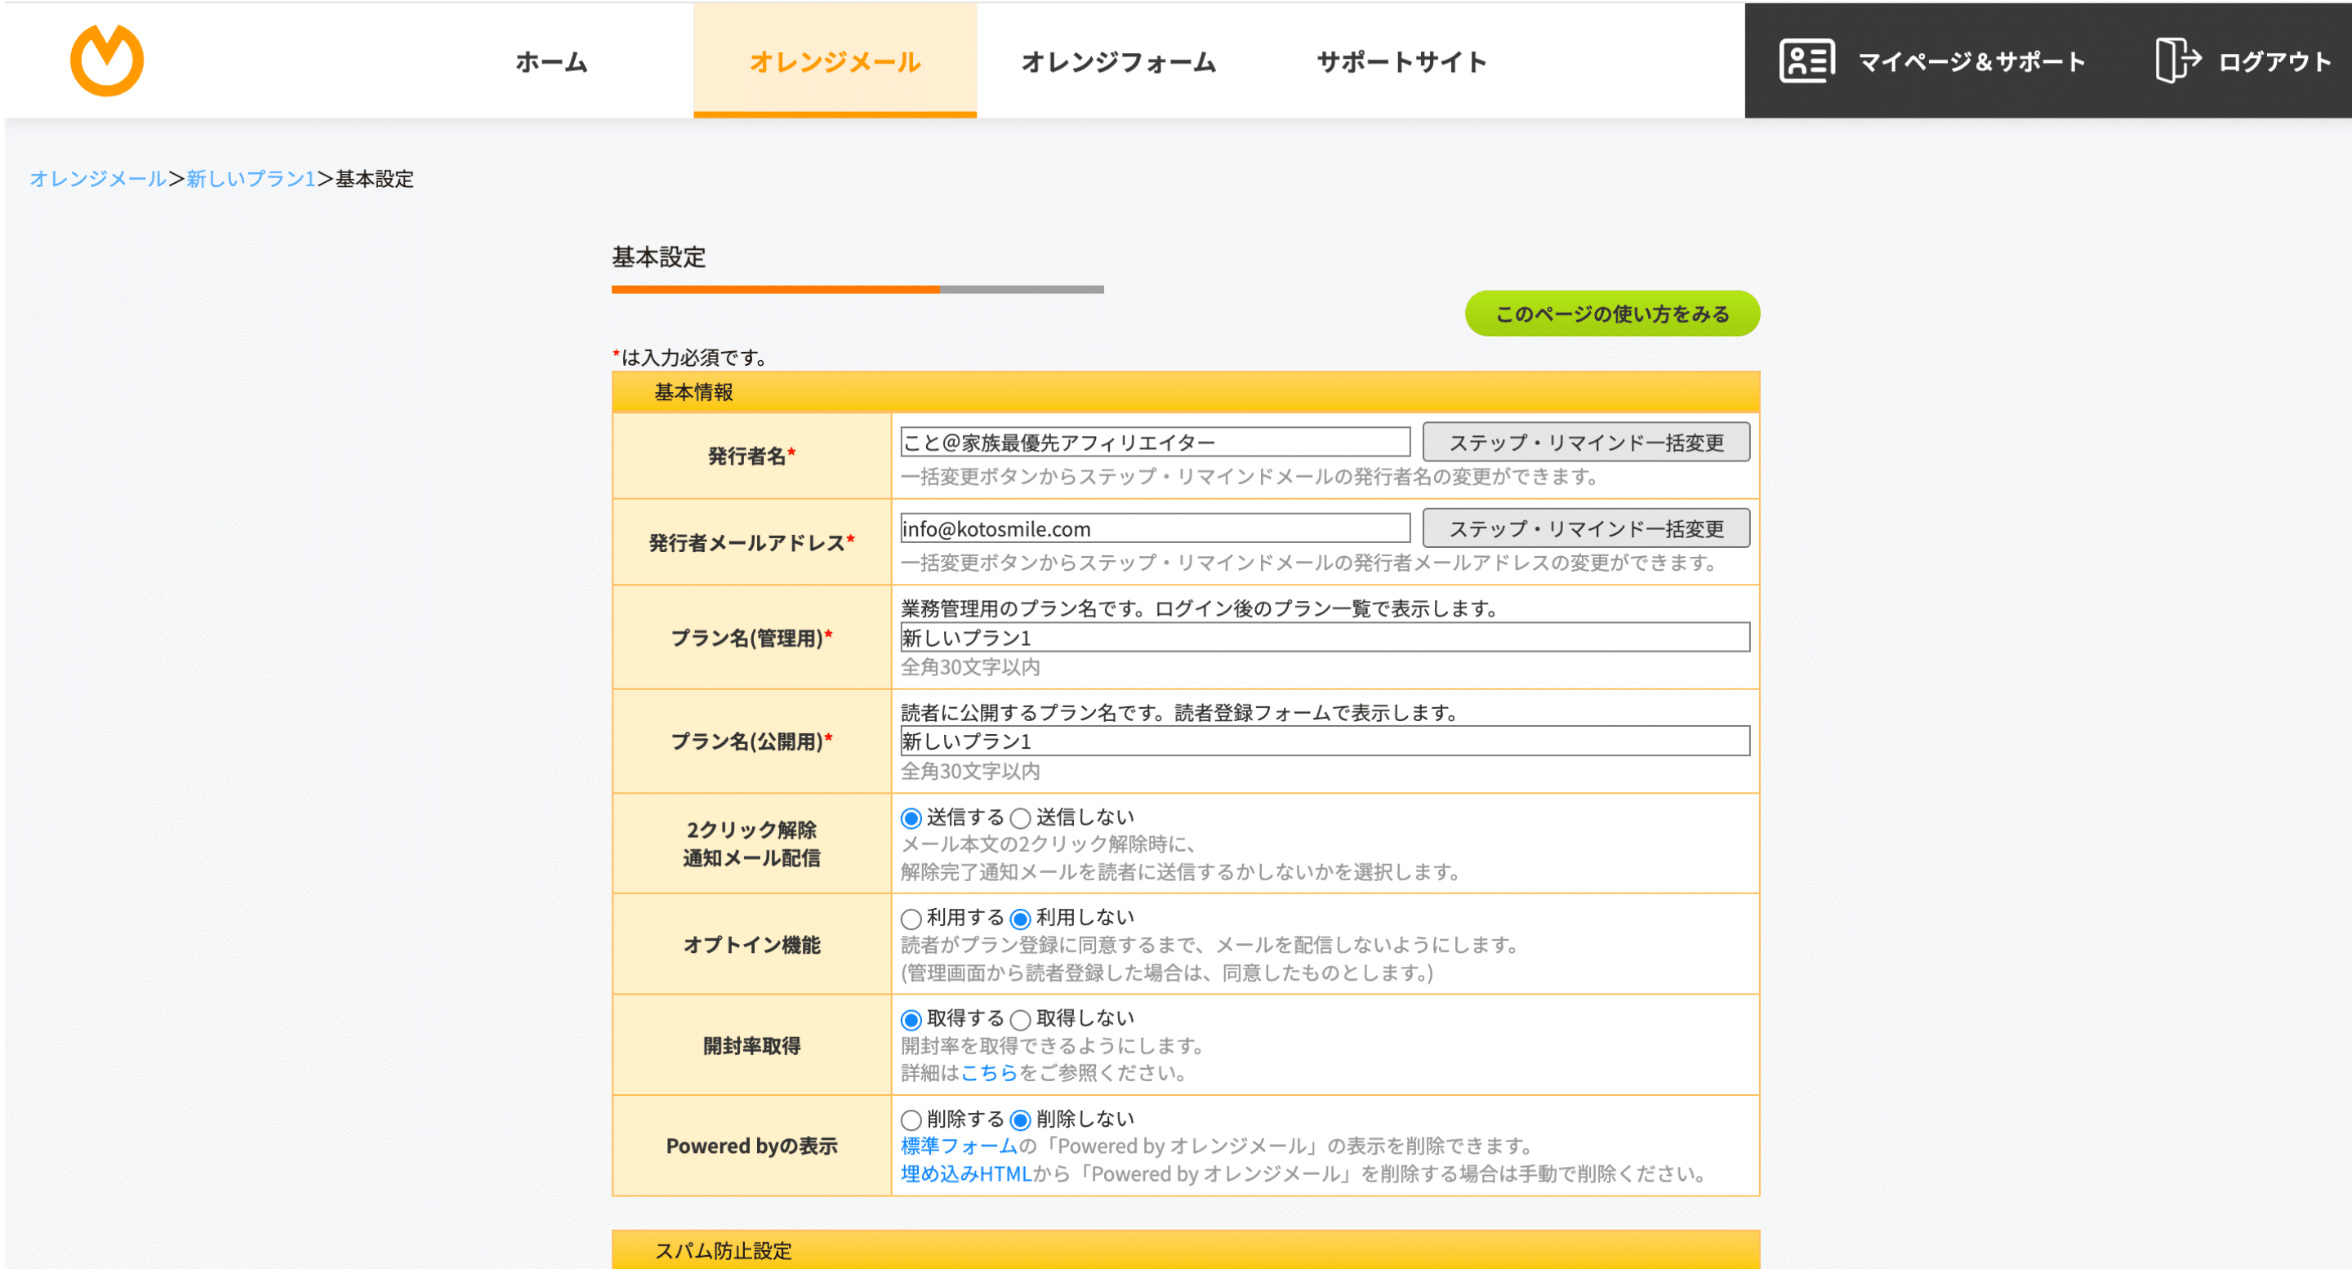Focus the プラン名(管理用) input field

pyautogui.click(x=1325, y=637)
